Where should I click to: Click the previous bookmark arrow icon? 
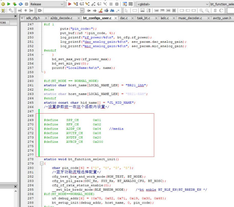(x=20, y=10)
